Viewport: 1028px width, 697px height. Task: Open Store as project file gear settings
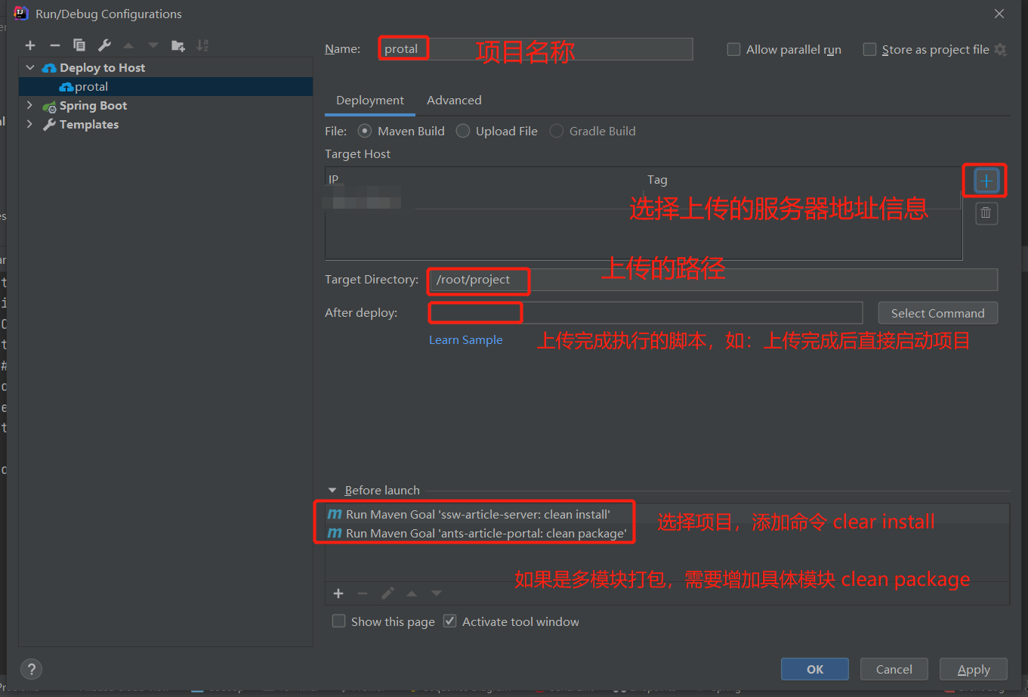pos(1001,50)
